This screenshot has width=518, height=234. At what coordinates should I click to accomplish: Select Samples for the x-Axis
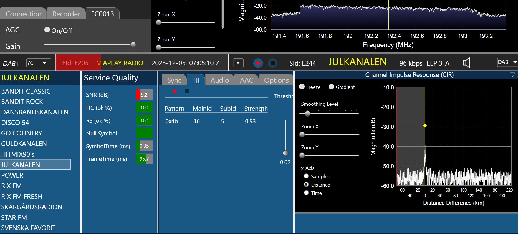(306, 176)
